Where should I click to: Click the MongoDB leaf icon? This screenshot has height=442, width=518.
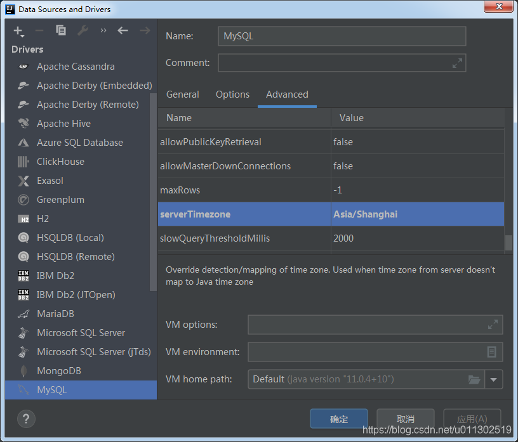[x=23, y=371]
